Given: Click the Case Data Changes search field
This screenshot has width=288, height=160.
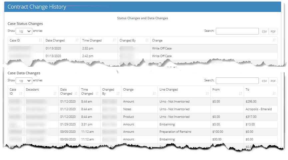Looking at the screenshot, I should [x=237, y=81].
